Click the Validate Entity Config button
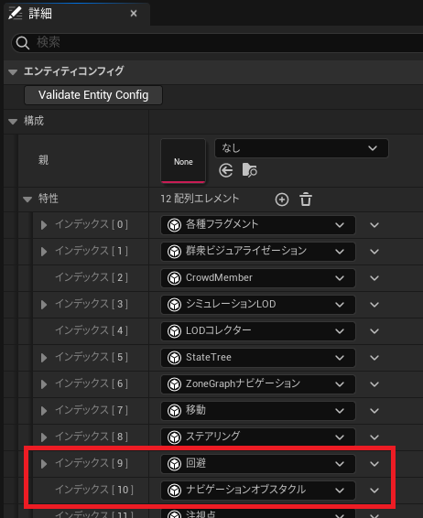 [x=93, y=95]
